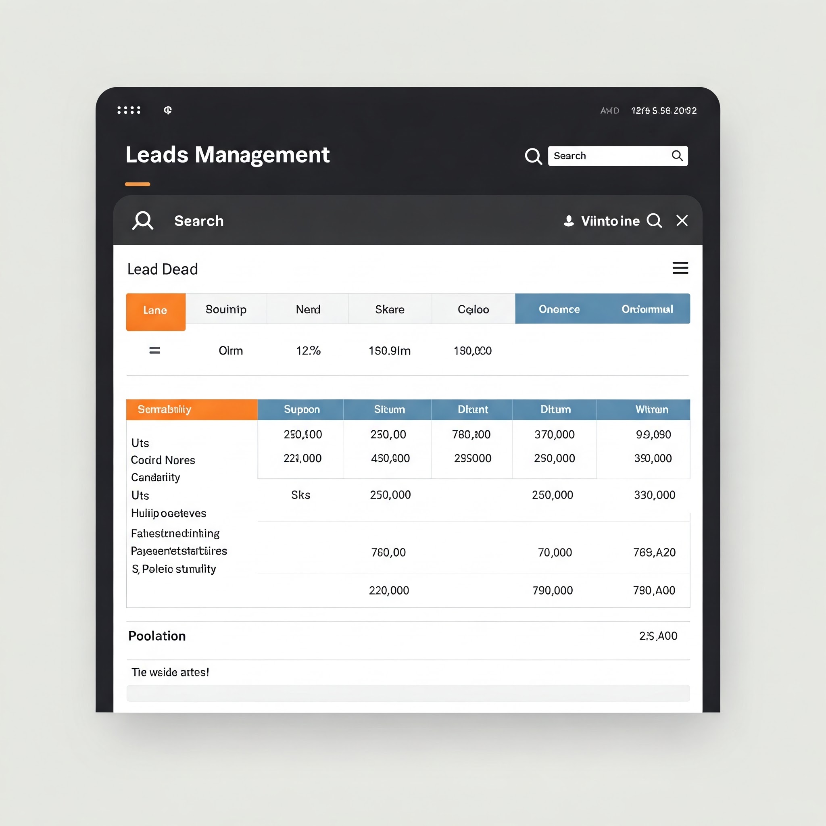Click the gray bar below Tie wside artes

[x=408, y=693]
